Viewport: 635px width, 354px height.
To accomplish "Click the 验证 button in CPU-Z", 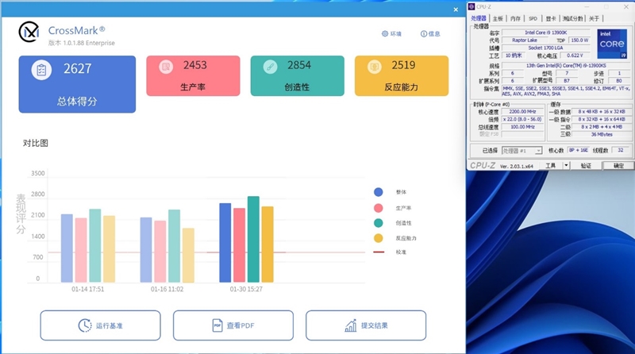I will pyautogui.click(x=586, y=166).
